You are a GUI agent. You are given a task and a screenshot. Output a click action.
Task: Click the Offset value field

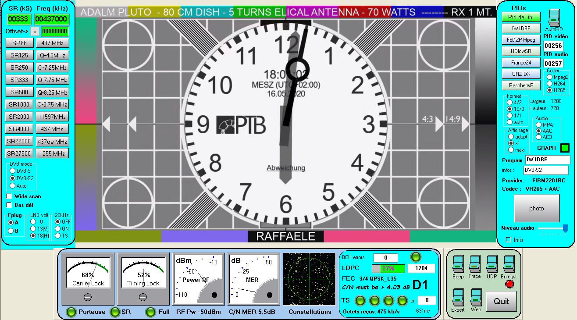(55, 31)
